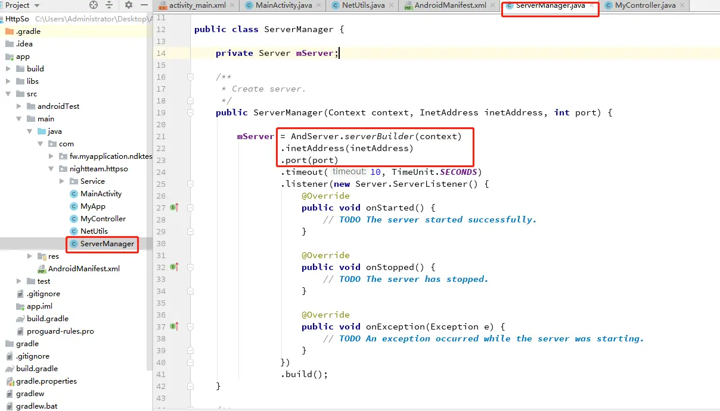Select AndroidManifest.xml in project tree
The height and width of the screenshot is (411, 720).
click(78, 269)
